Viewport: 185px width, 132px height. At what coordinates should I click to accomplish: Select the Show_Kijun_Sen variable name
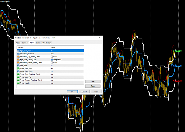point(26,77)
